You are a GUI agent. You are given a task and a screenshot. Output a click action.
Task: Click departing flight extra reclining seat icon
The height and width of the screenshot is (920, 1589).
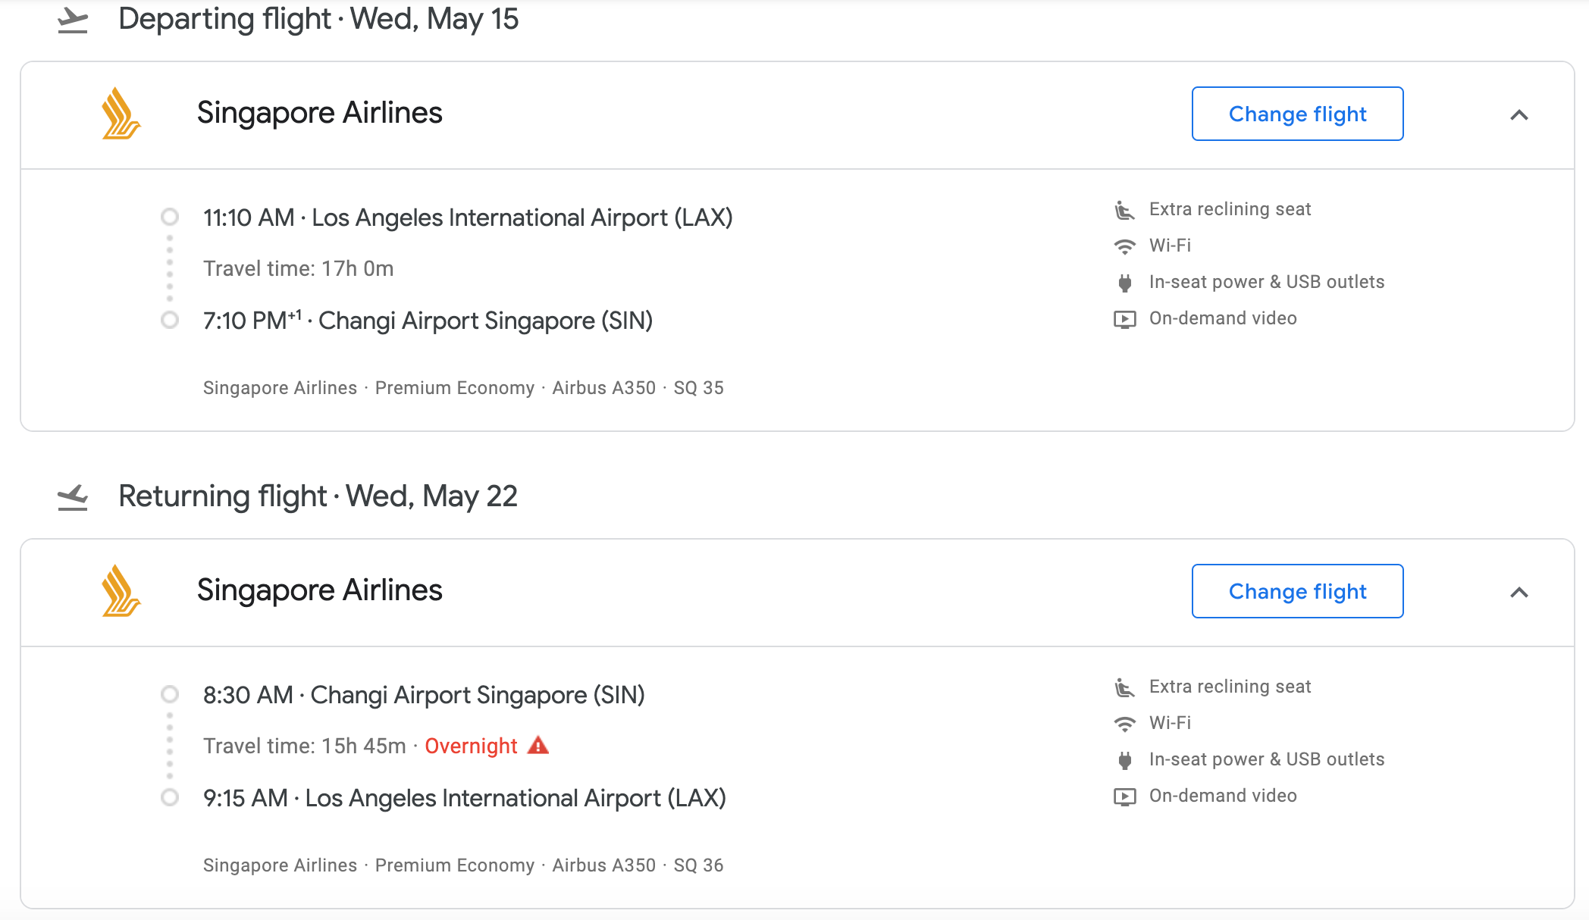(1124, 210)
